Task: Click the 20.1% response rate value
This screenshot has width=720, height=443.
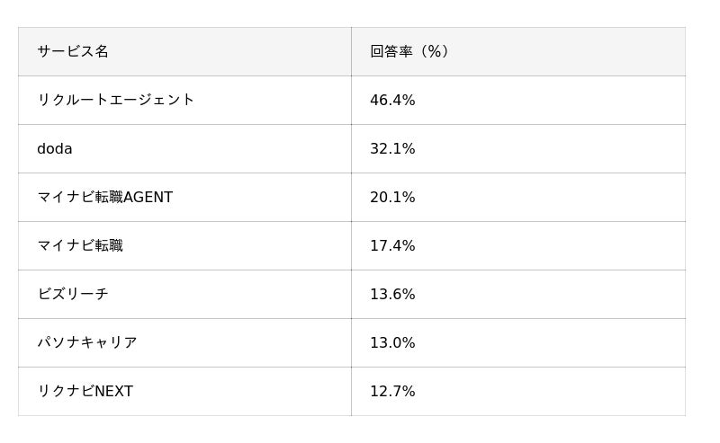Action: pos(392,197)
